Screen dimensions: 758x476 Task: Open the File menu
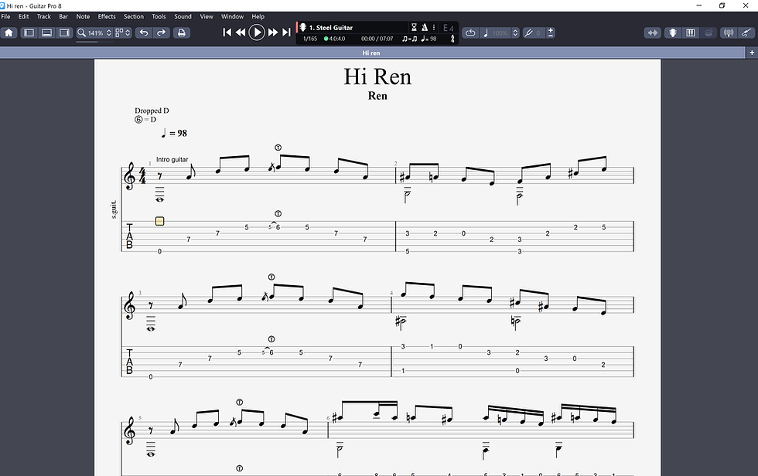click(x=6, y=16)
